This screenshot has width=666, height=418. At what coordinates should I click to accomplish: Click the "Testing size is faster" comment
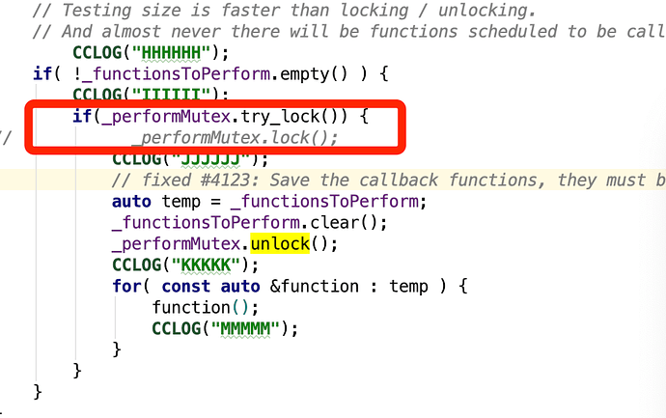tap(284, 11)
